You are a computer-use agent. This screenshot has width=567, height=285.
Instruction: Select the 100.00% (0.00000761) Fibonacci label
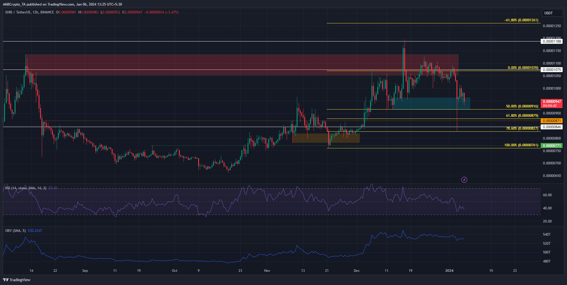[521, 145]
